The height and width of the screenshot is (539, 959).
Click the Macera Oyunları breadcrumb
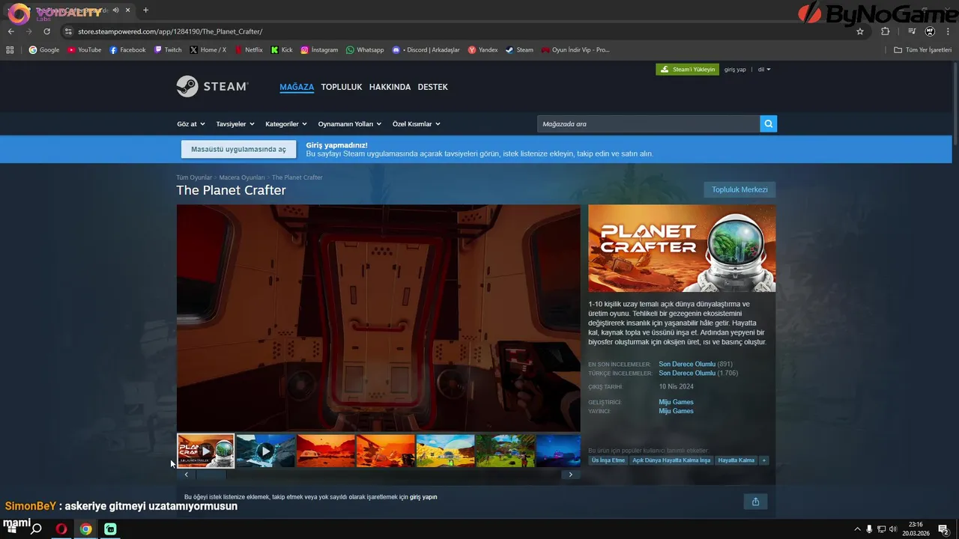pyautogui.click(x=242, y=177)
